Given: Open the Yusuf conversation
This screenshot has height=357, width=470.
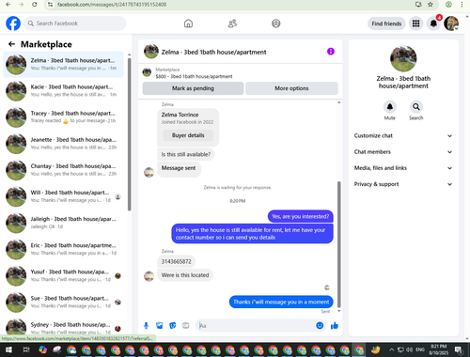Looking at the screenshot, I should [x=64, y=275].
